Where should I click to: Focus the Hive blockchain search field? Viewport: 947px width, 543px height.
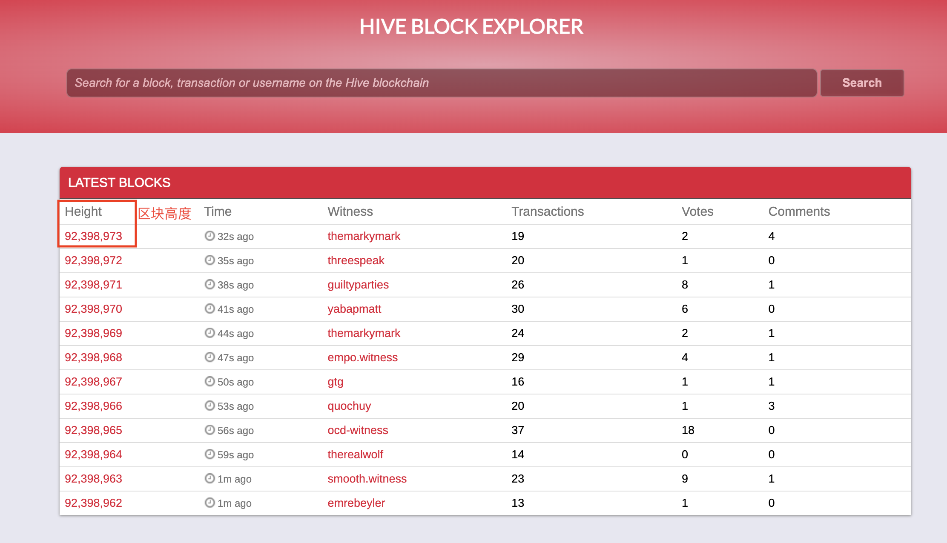pos(441,83)
